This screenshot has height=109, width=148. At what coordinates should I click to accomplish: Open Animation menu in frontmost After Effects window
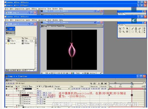tap(42, 20)
